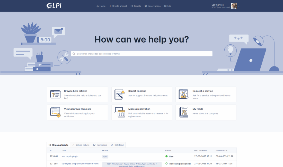The image size is (283, 167).
Task: Click 'View all tickets waiting' description text
Action: pos(79,115)
